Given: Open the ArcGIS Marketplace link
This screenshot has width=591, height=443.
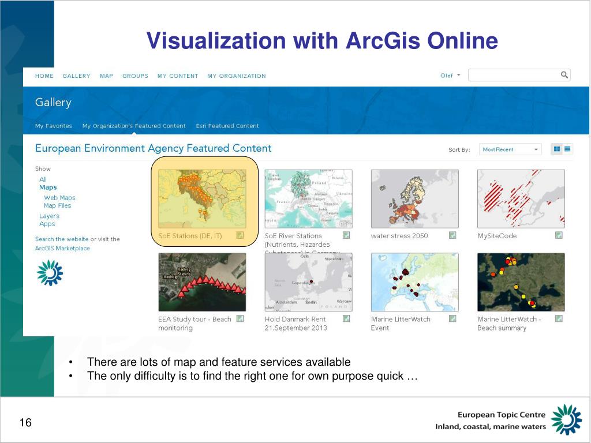Looking at the screenshot, I should click(x=62, y=248).
